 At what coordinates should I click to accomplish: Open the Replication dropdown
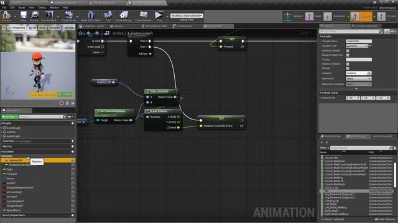(359, 79)
